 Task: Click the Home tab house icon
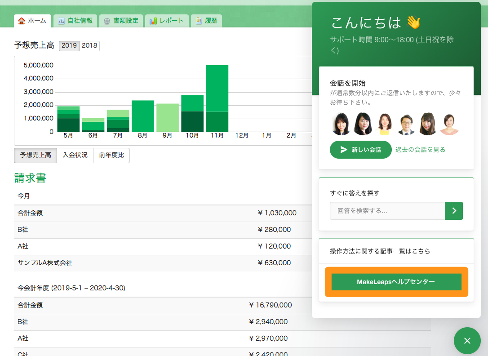22,21
